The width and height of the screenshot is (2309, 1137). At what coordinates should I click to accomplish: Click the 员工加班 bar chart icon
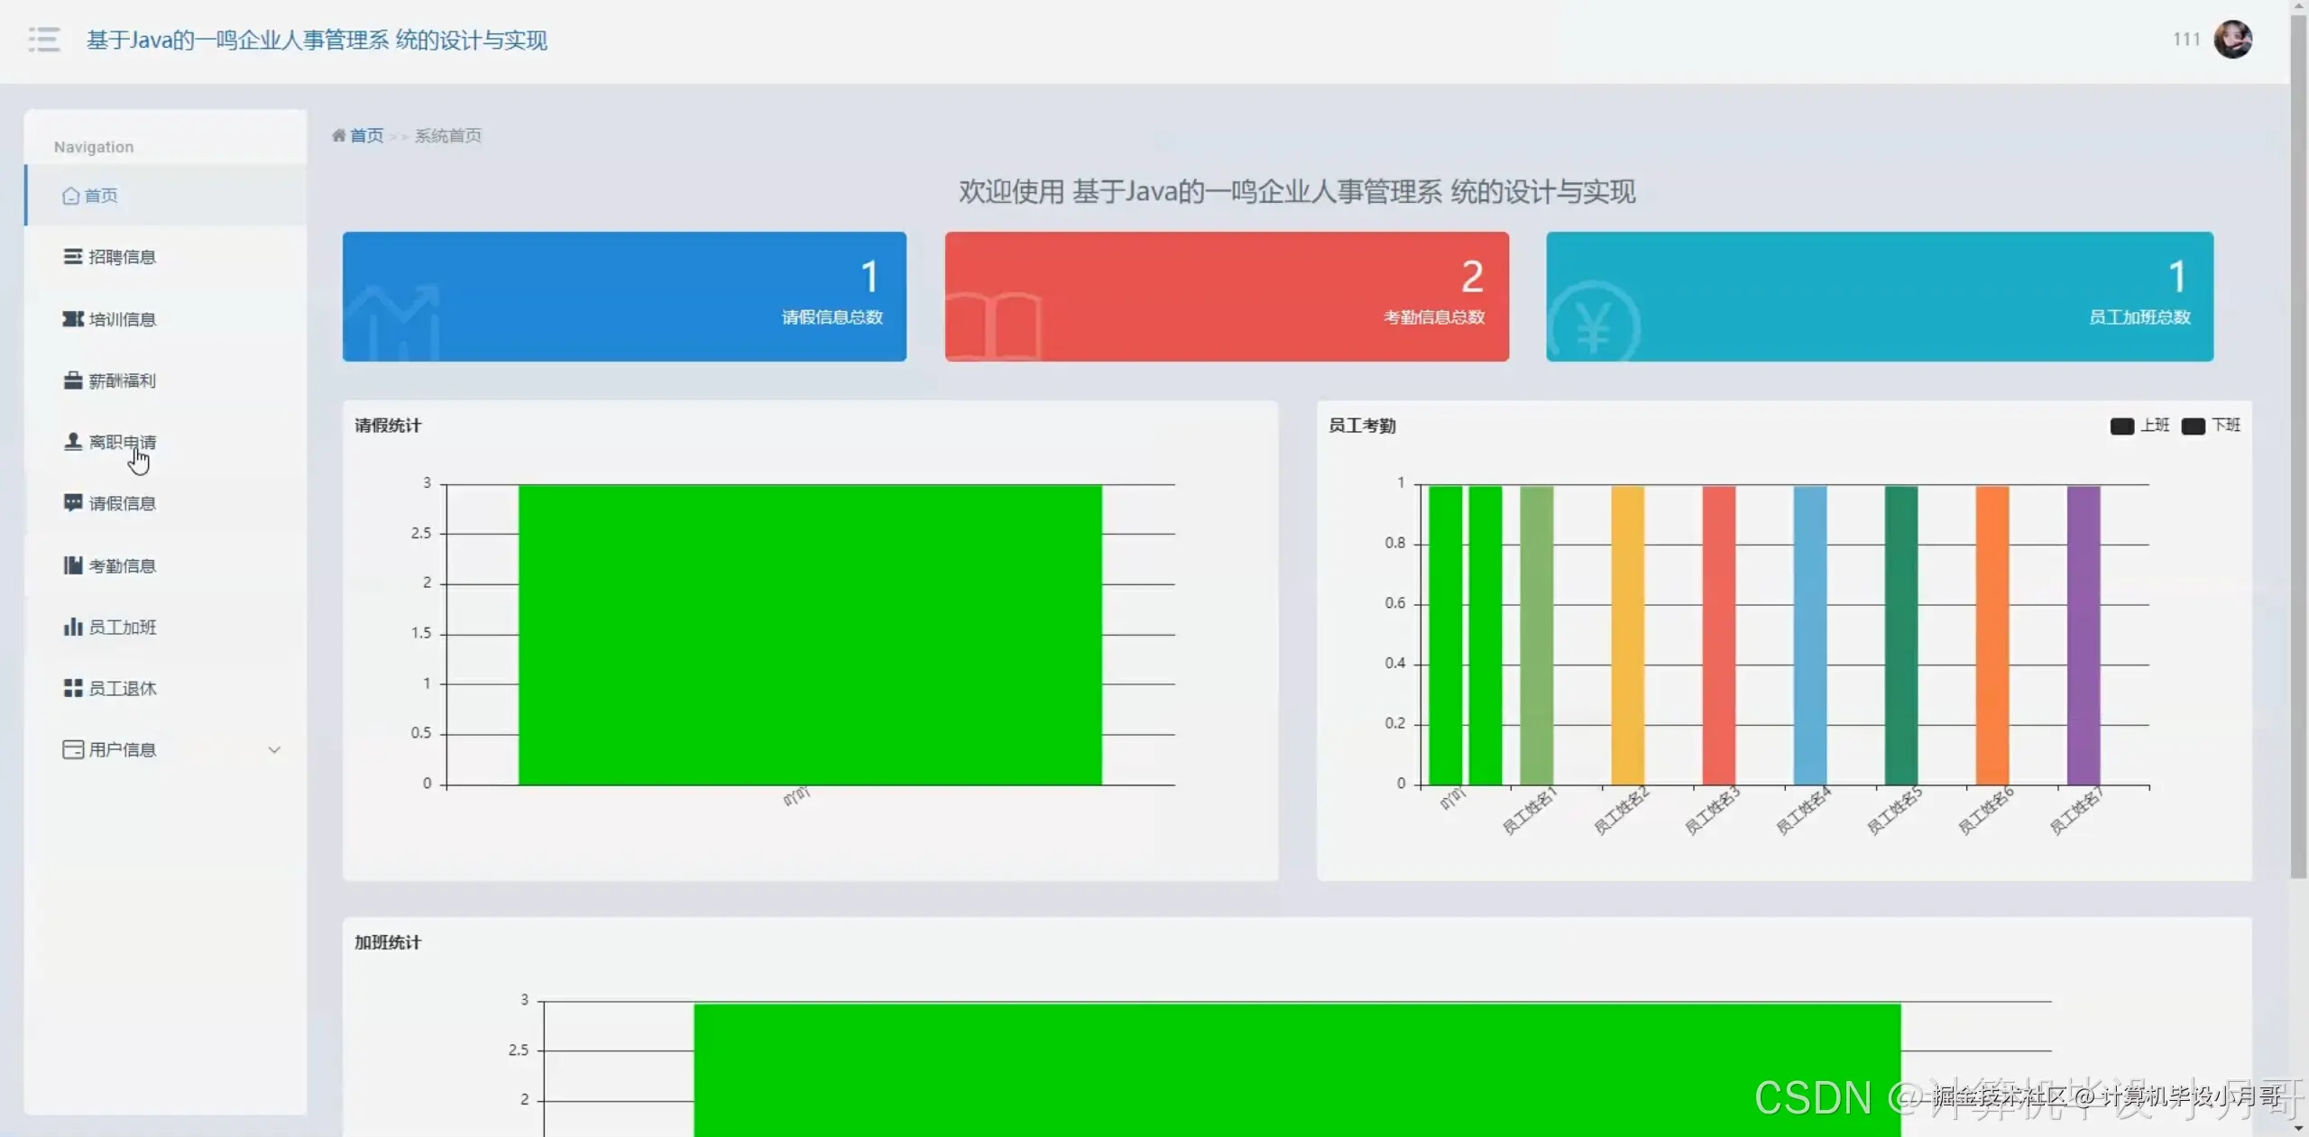[72, 627]
